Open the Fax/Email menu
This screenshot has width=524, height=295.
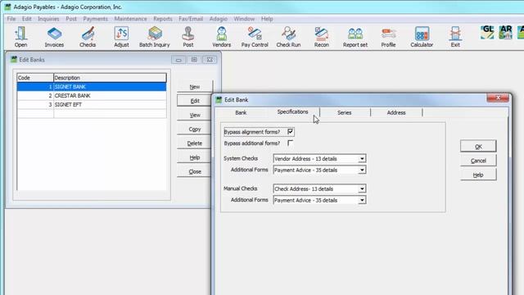(x=191, y=19)
